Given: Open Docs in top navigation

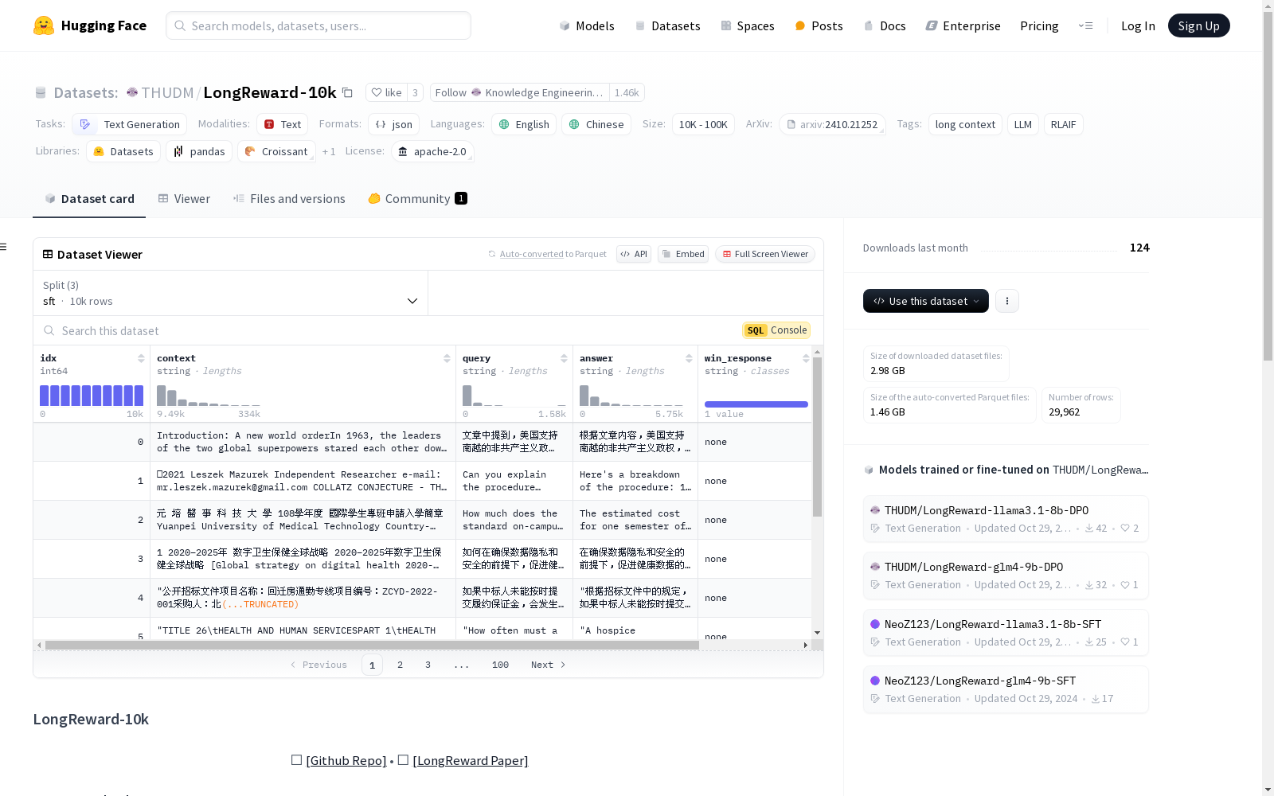Looking at the screenshot, I should [x=885, y=25].
